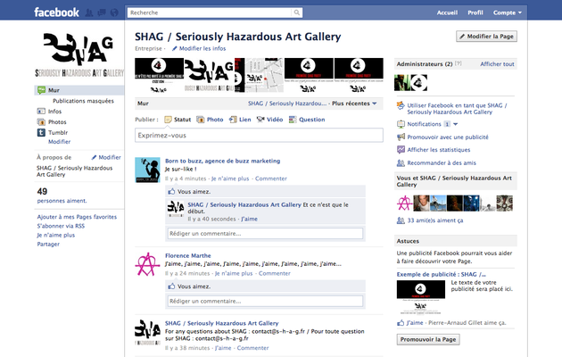Open Publications masquées
The width and height of the screenshot is (562, 357).
[83, 101]
